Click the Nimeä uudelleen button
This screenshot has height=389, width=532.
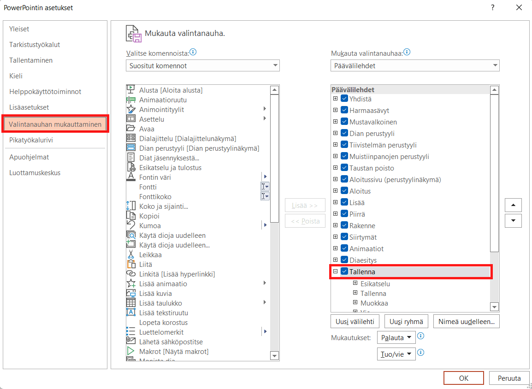pyautogui.click(x=466, y=321)
